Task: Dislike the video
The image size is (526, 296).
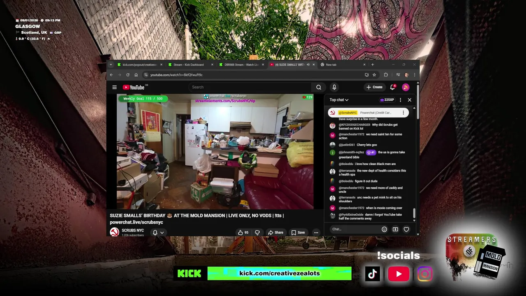Action: [257, 233]
